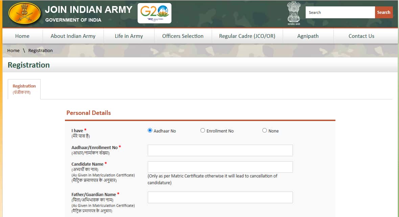This screenshot has width=399, height=217.
Task: Select the Aadhaar No radio button
Action: (150, 130)
